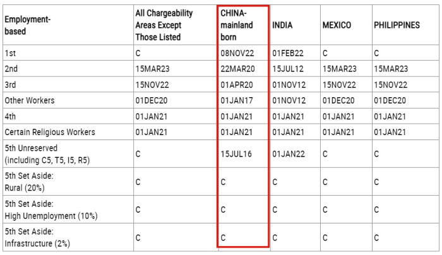Viewport: 442px width, 255px height.
Task: Click the Employment-based header cell
Action: [28, 25]
